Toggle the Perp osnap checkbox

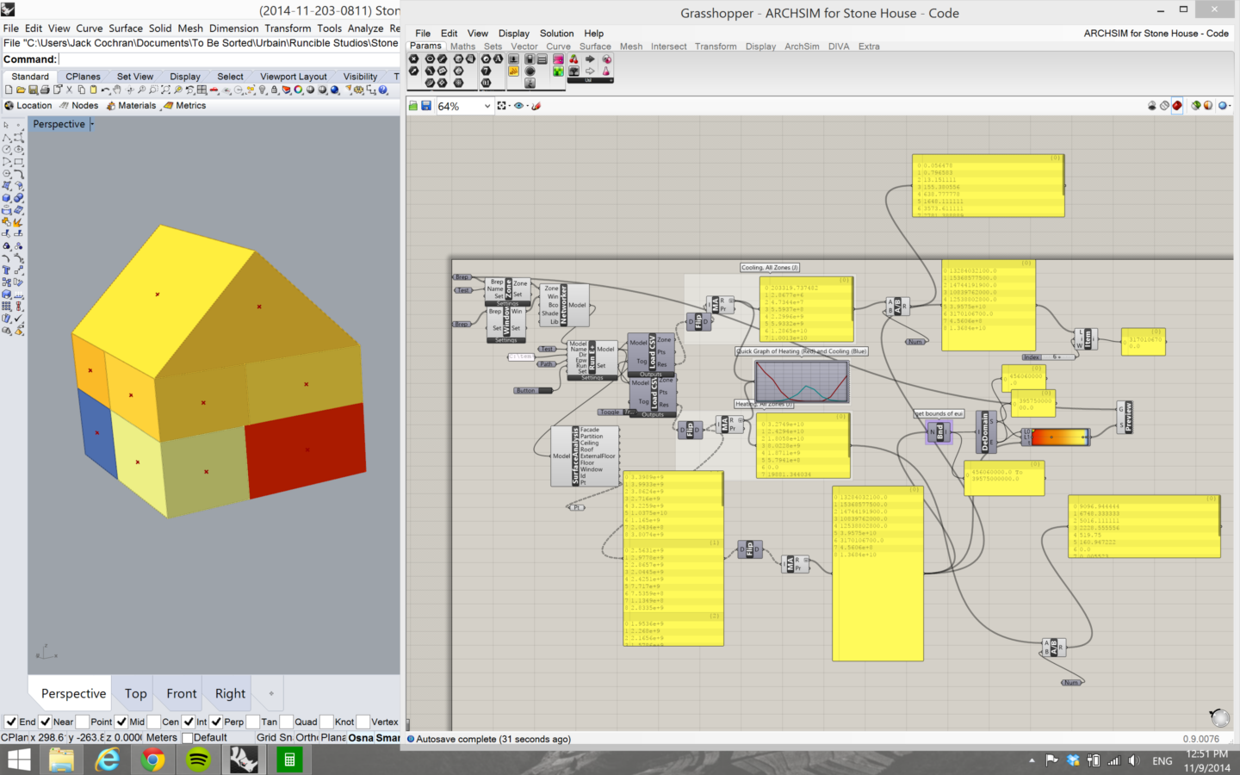coord(215,722)
